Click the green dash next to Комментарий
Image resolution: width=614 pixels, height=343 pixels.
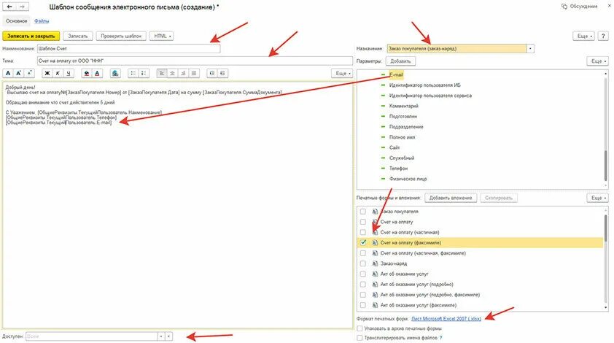[x=383, y=106]
